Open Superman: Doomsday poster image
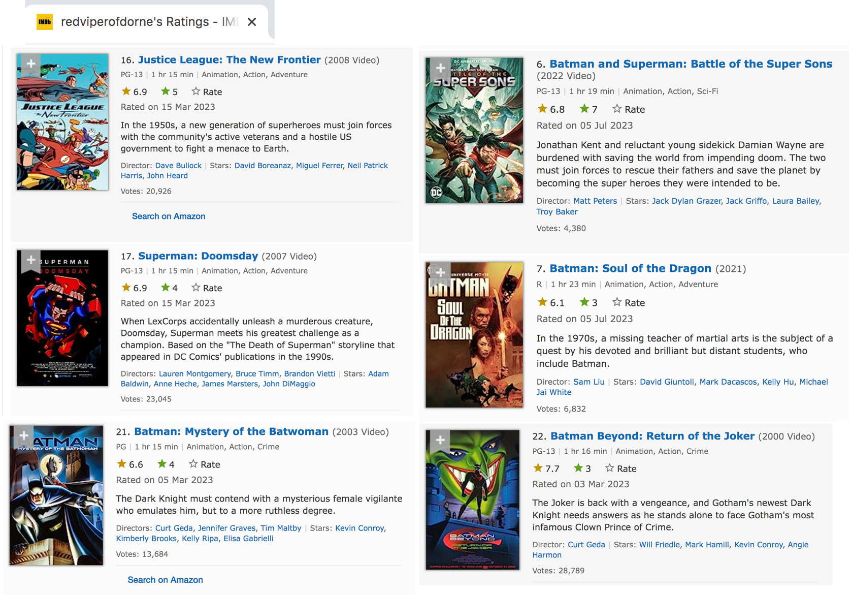851x595 pixels. [x=62, y=318]
